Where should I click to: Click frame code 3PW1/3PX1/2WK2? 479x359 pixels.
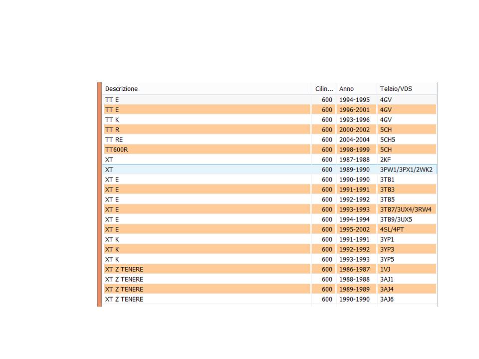(x=406, y=170)
